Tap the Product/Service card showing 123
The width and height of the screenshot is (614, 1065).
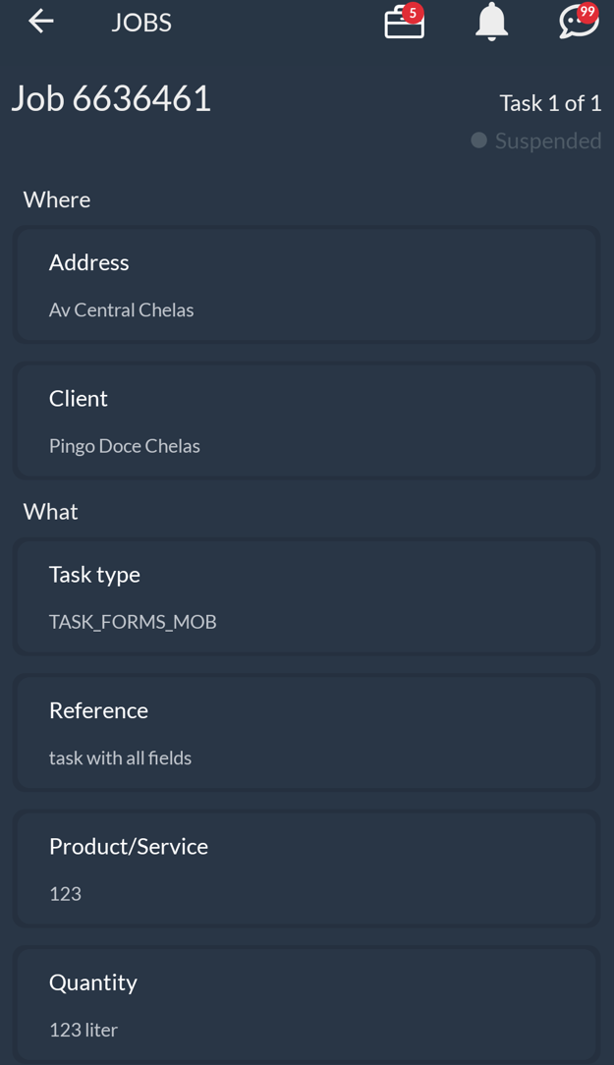pos(307,869)
